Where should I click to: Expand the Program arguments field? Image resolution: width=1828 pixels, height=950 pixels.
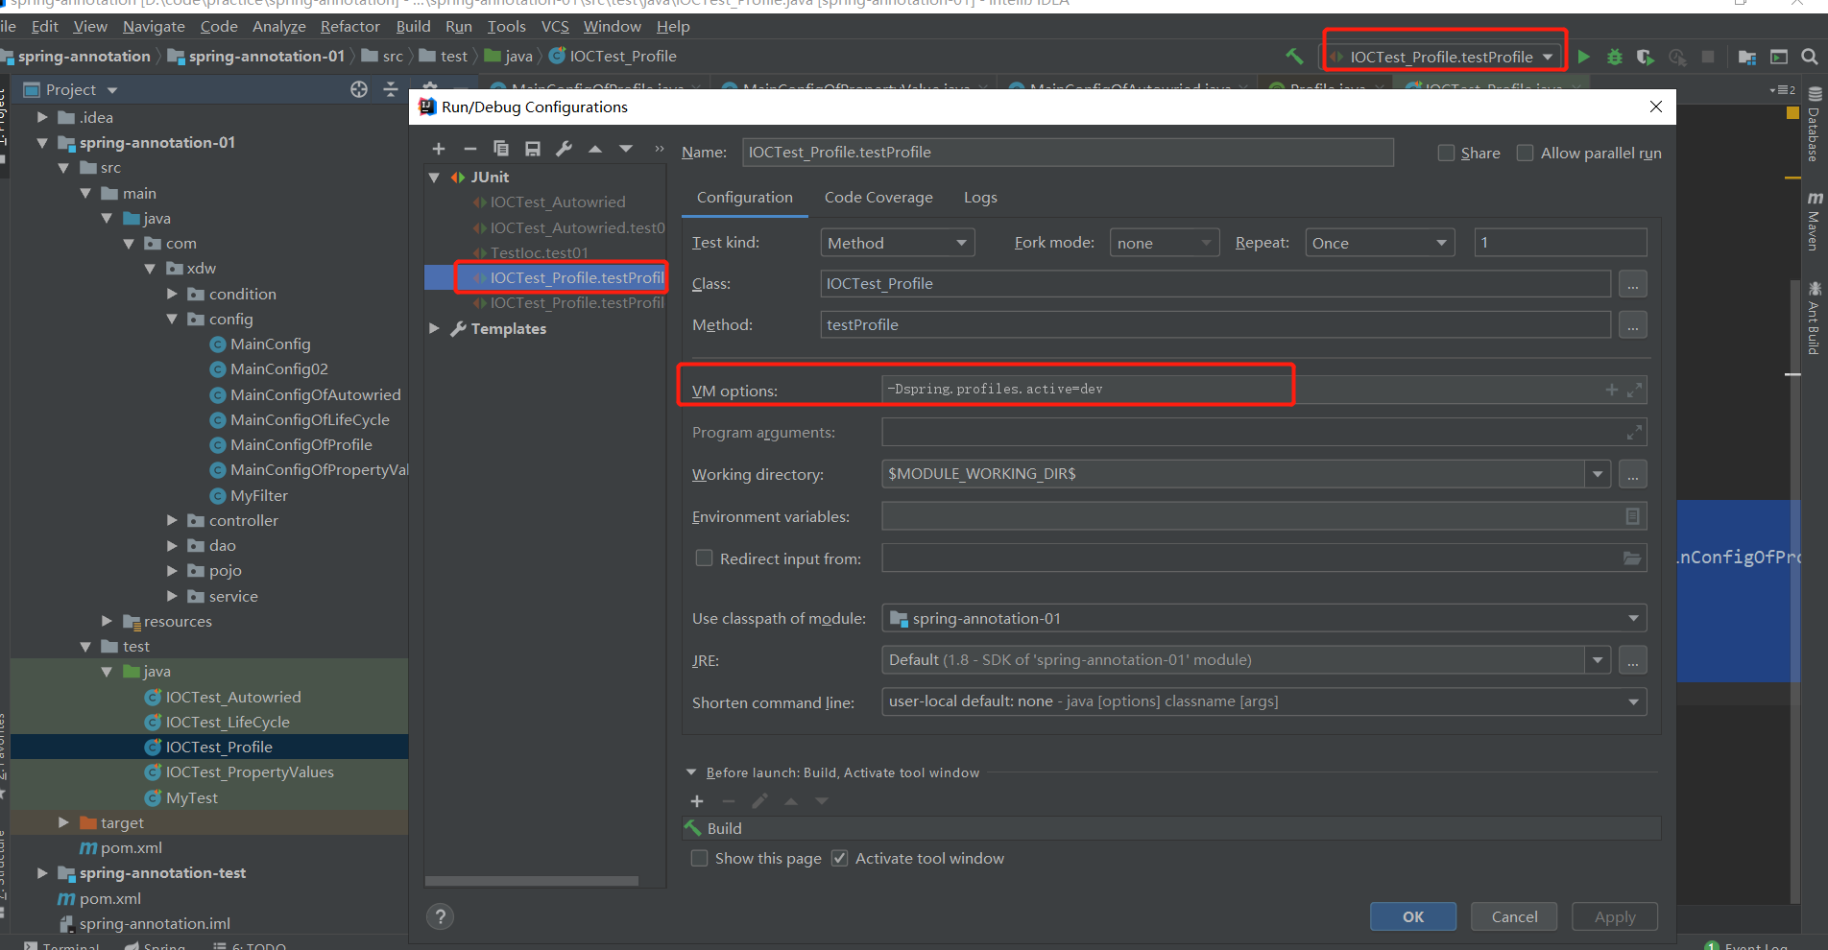click(1634, 433)
